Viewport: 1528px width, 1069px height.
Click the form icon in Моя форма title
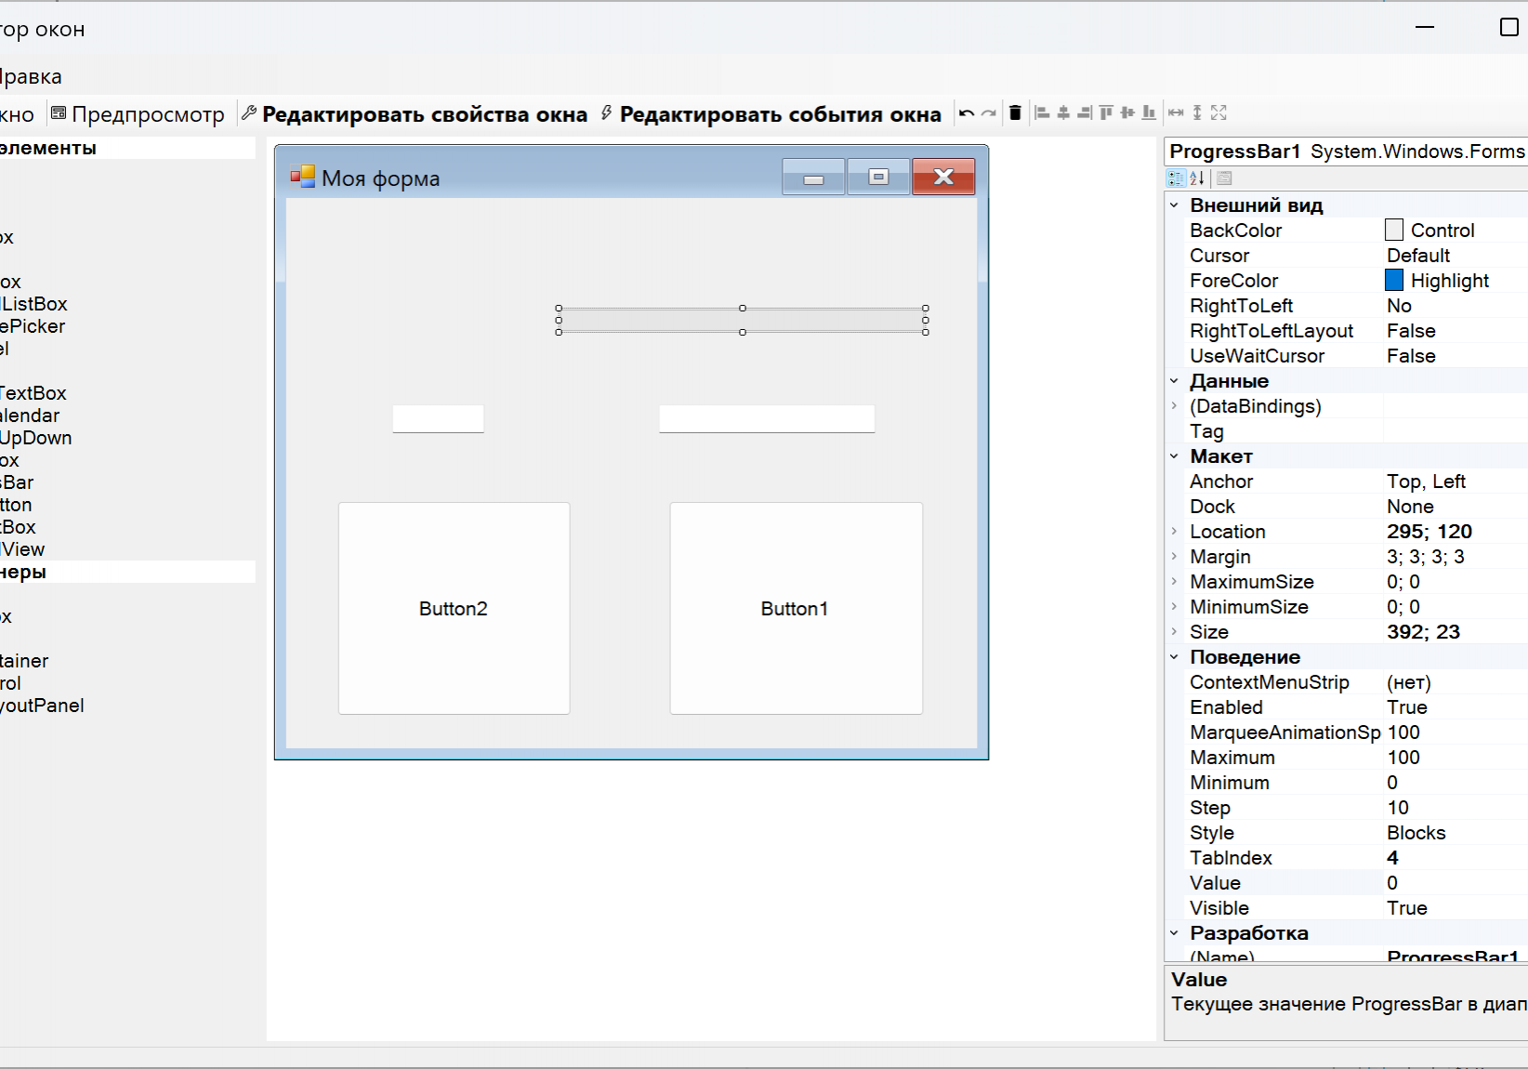click(x=303, y=177)
